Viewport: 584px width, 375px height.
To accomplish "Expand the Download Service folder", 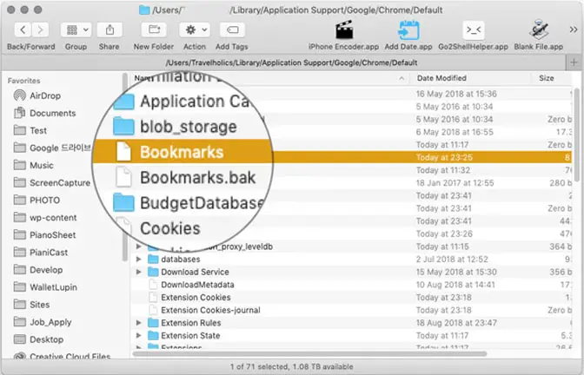I will [138, 272].
